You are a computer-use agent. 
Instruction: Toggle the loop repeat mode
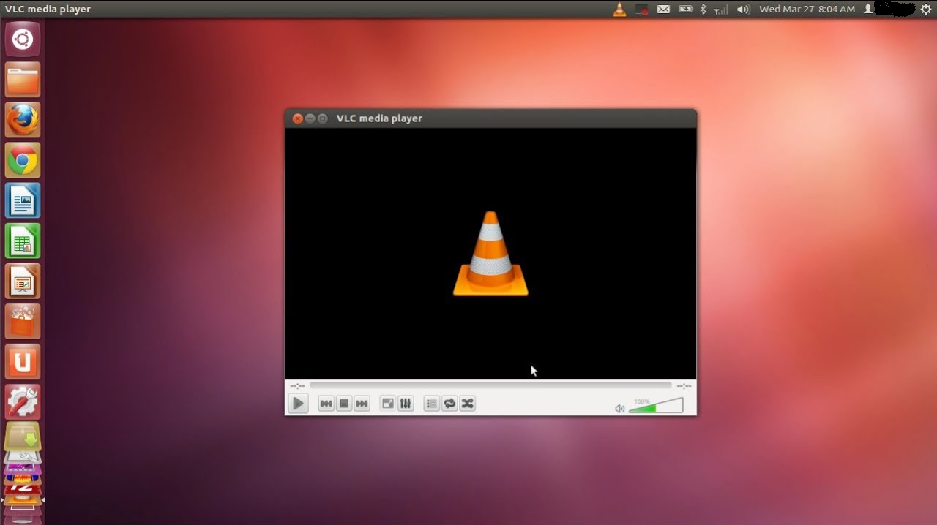[449, 404]
